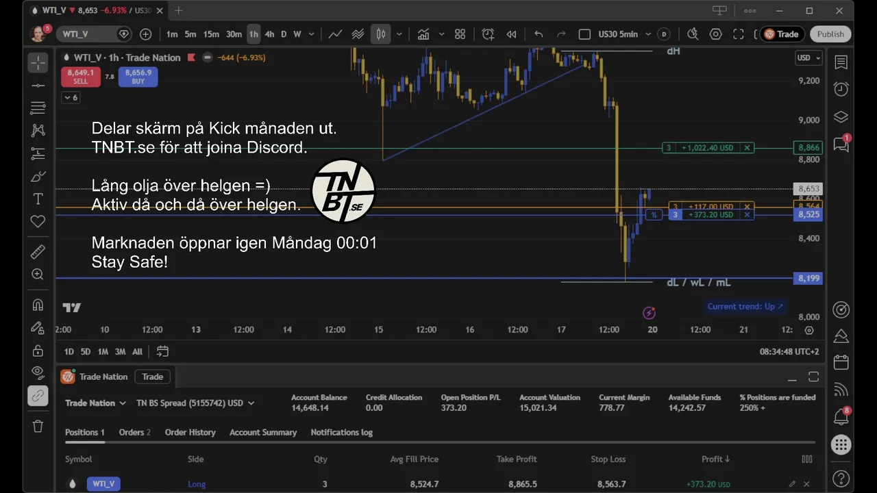
Task: Open the forecasting and position tools
Action: (38, 153)
